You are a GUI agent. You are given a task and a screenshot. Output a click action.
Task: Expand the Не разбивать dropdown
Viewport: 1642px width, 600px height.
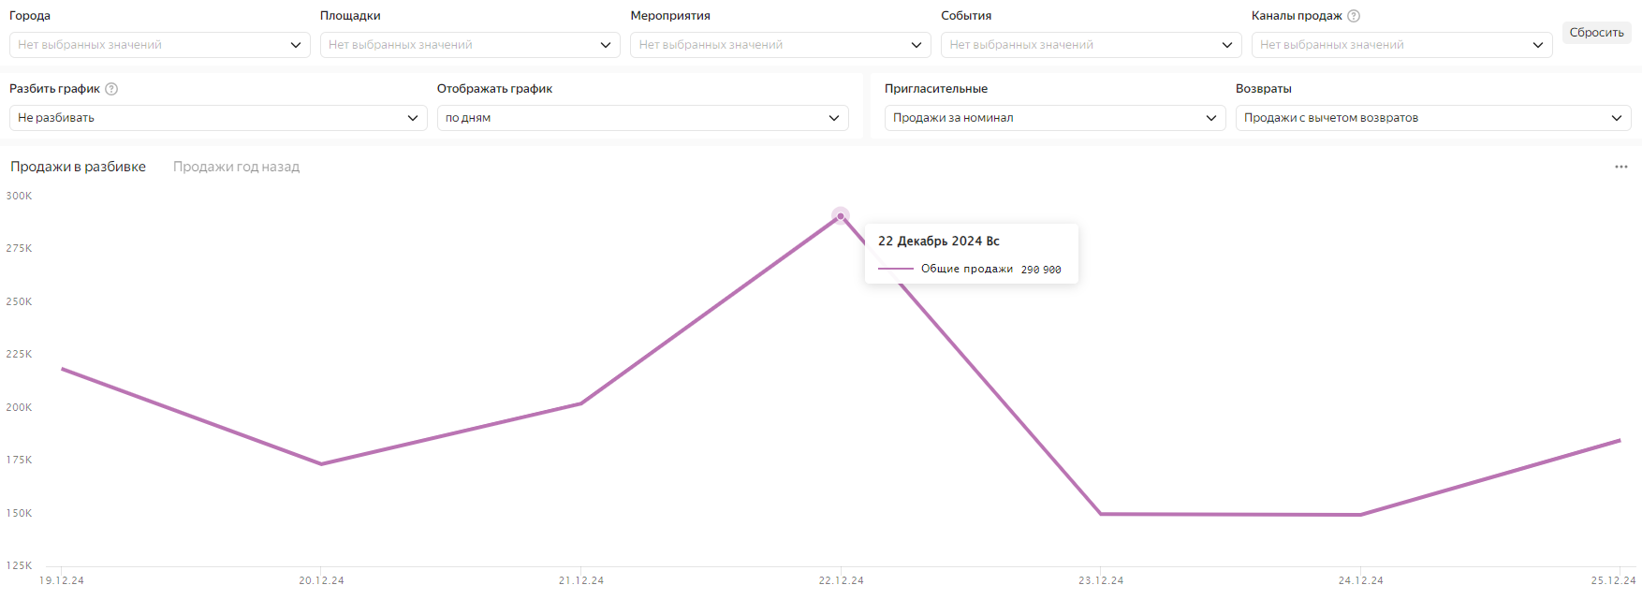click(218, 118)
